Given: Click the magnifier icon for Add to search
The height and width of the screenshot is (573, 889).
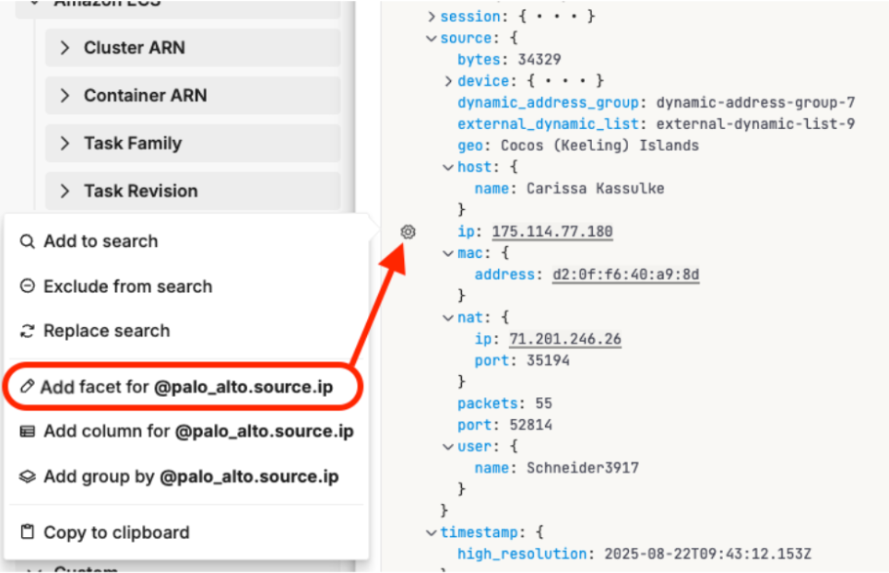Looking at the screenshot, I should pyautogui.click(x=28, y=241).
